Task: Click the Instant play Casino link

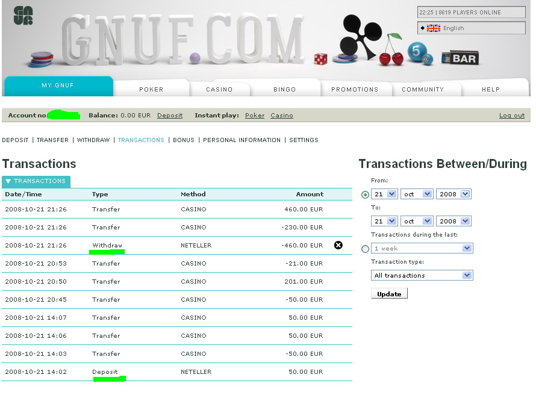Action: click(282, 116)
